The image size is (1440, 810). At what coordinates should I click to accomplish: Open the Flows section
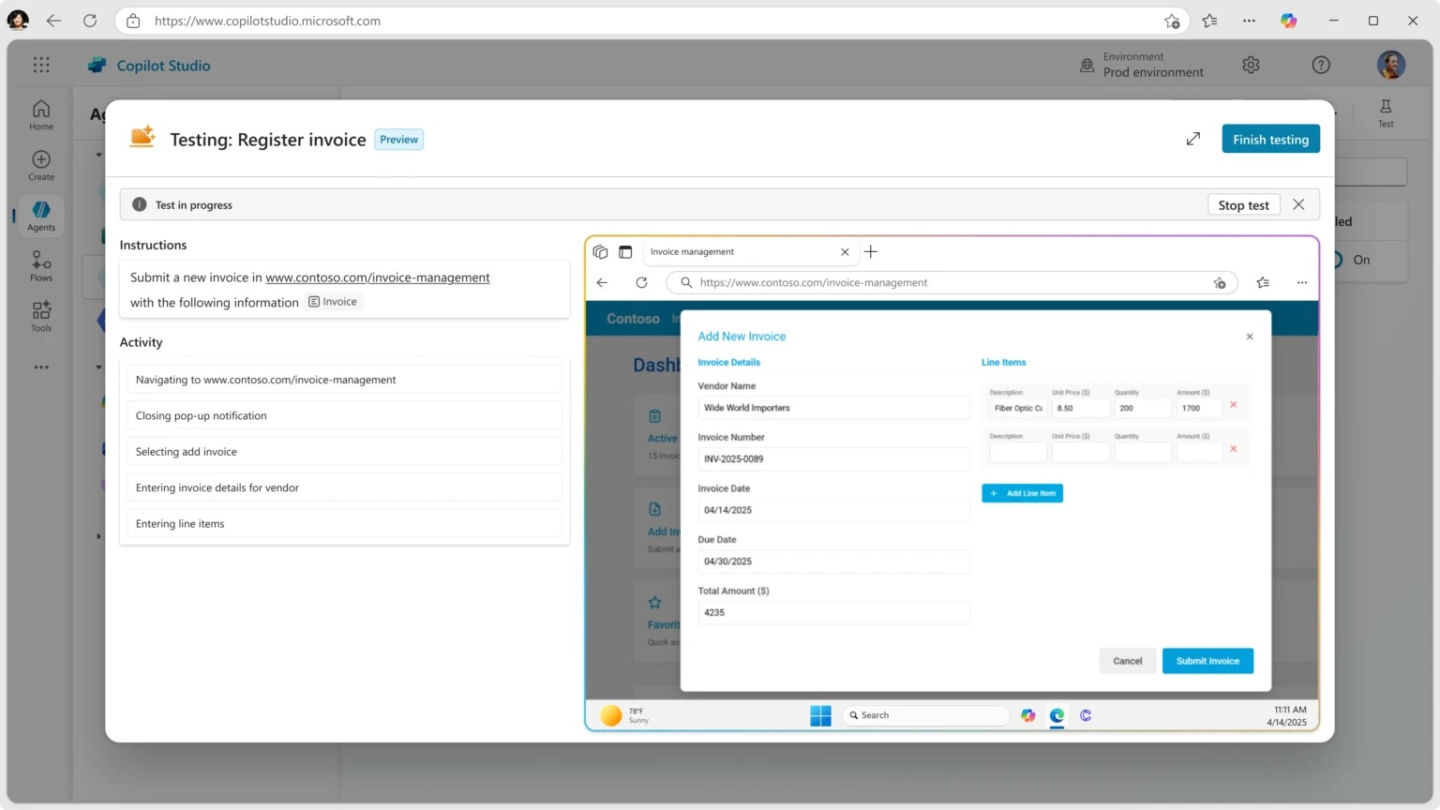click(x=40, y=265)
